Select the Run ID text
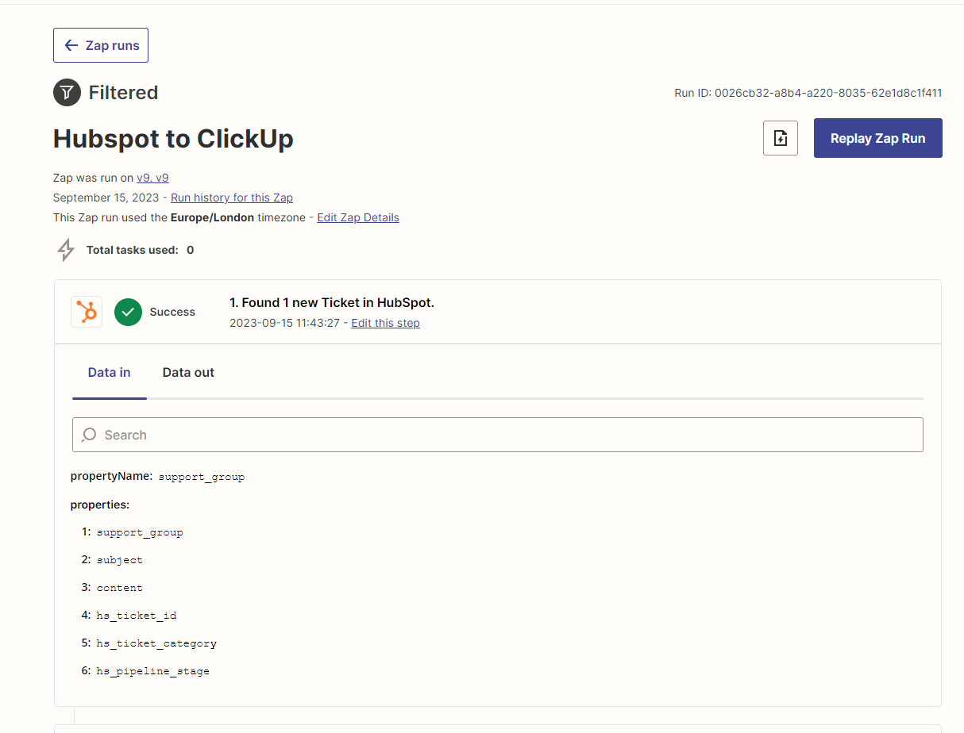The image size is (964, 733). [808, 93]
